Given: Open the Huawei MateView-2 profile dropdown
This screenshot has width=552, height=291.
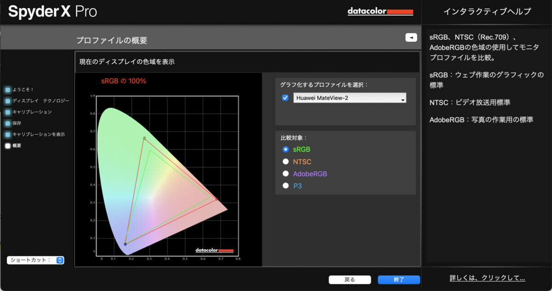Looking at the screenshot, I should (x=350, y=97).
